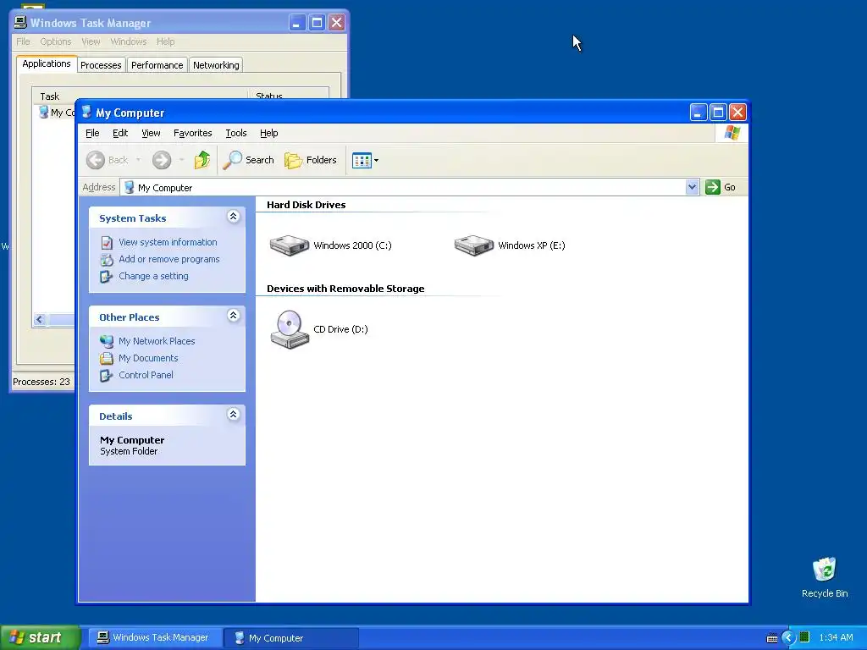Open Favorites menu
This screenshot has height=650, width=867.
(192, 133)
